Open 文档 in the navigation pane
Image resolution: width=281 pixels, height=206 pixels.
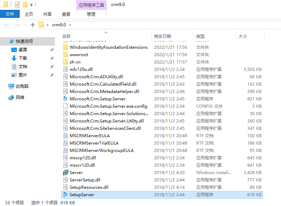coord(23,67)
